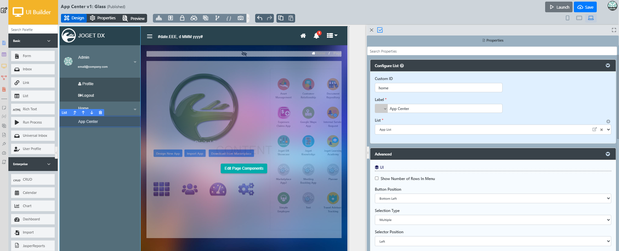Screen dimensions: 619x251
Task: Click the apps grid shortcut icon
Action: [x=162, y=189]
